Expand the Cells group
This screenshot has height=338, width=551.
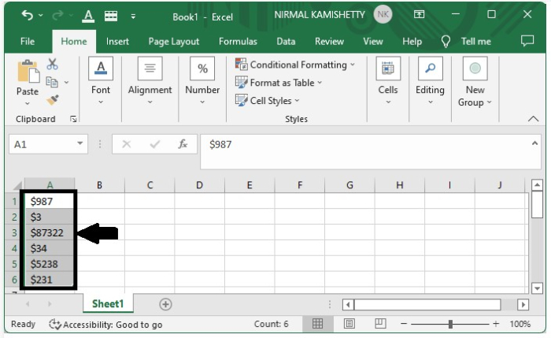coord(388,81)
